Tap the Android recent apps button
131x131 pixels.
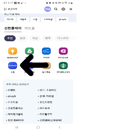(x=17, y=127)
